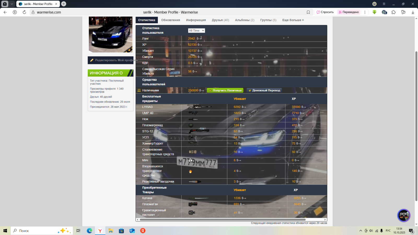418x235 pixels.
Task: Open tab list dropdown chevron
Action: [x=12, y=4]
